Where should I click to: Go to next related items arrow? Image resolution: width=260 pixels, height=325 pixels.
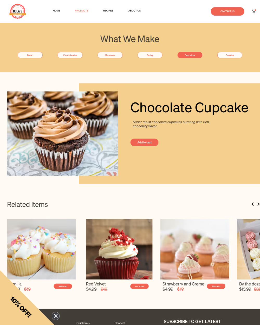click(258, 204)
